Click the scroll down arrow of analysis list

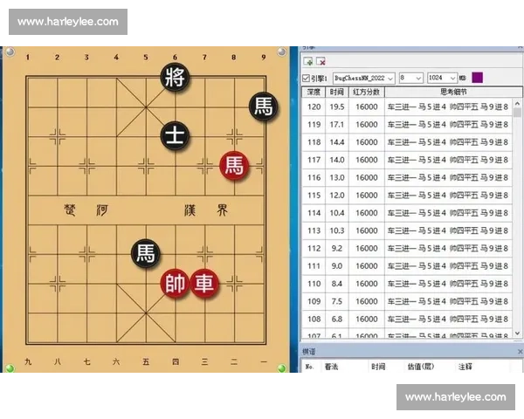click(517, 333)
